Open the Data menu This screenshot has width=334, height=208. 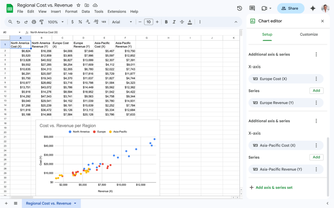(x=86, y=11)
